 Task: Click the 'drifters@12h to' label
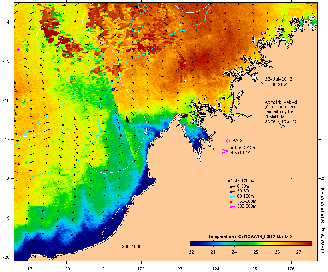(x=245, y=148)
